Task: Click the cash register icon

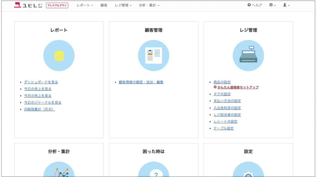Action: click(248, 55)
